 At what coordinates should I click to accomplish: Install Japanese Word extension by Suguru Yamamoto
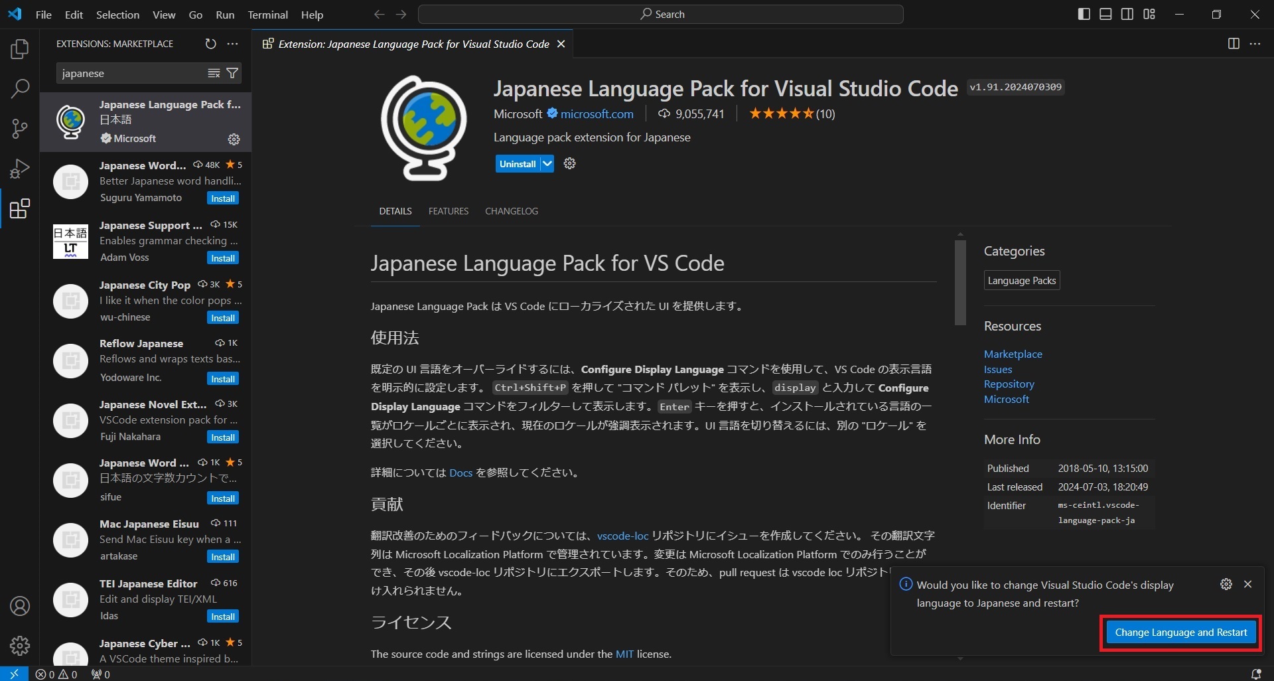click(222, 198)
